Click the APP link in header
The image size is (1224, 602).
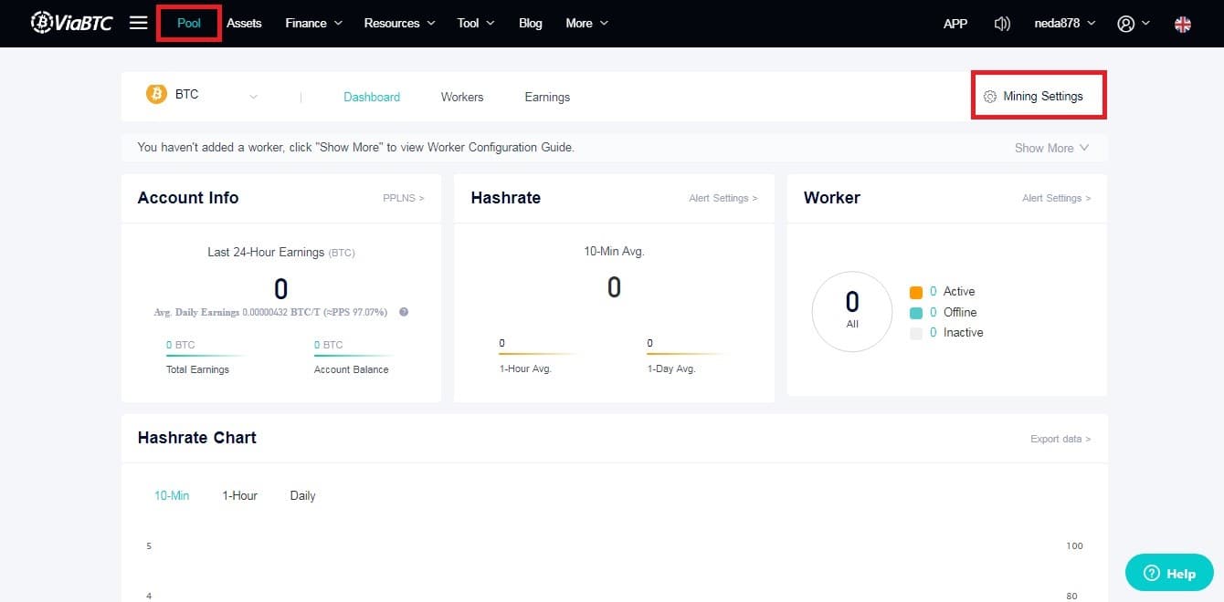955,24
